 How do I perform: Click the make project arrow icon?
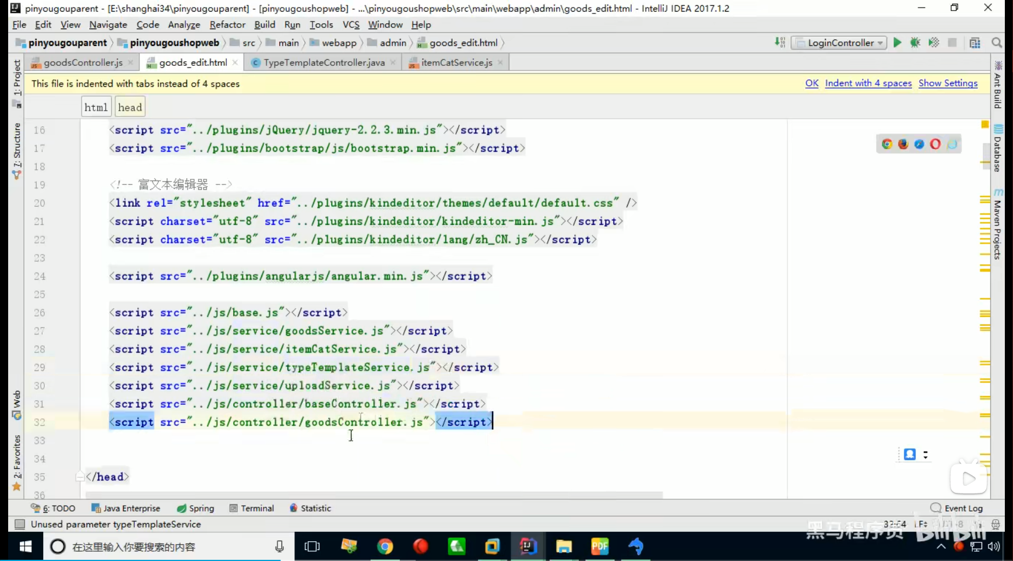click(780, 43)
